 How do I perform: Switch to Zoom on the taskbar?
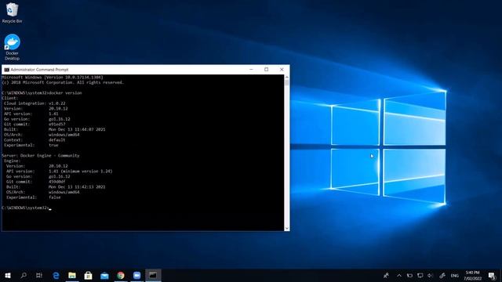(136, 275)
